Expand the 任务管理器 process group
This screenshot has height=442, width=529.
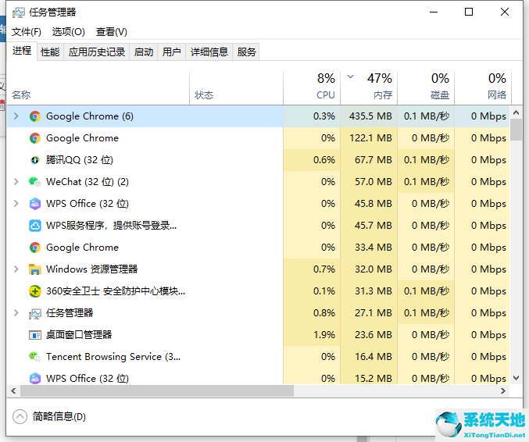16,313
